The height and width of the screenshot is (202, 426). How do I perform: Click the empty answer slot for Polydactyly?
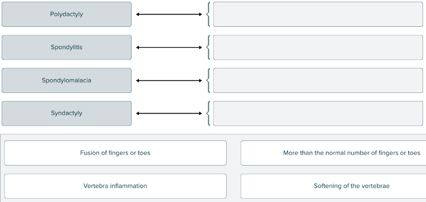click(318, 14)
